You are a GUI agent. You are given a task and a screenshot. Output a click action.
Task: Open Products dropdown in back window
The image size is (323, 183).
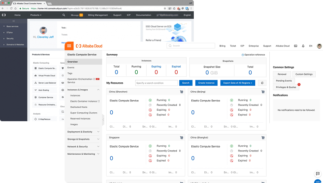coord(36,15)
